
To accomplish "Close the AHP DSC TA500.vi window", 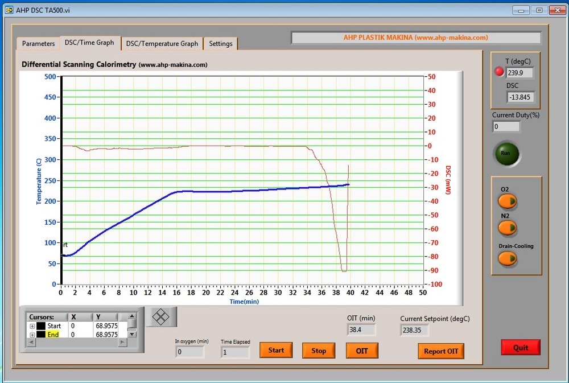I will pos(558,10).
